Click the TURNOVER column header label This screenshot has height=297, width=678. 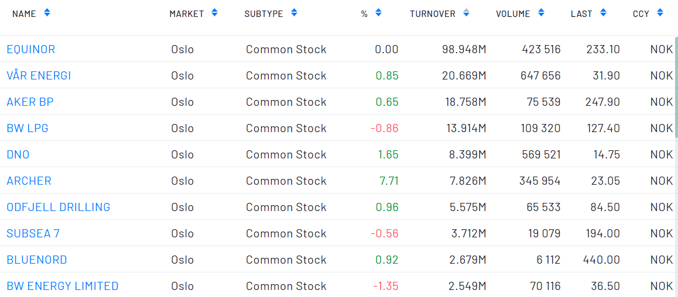pyautogui.click(x=433, y=13)
